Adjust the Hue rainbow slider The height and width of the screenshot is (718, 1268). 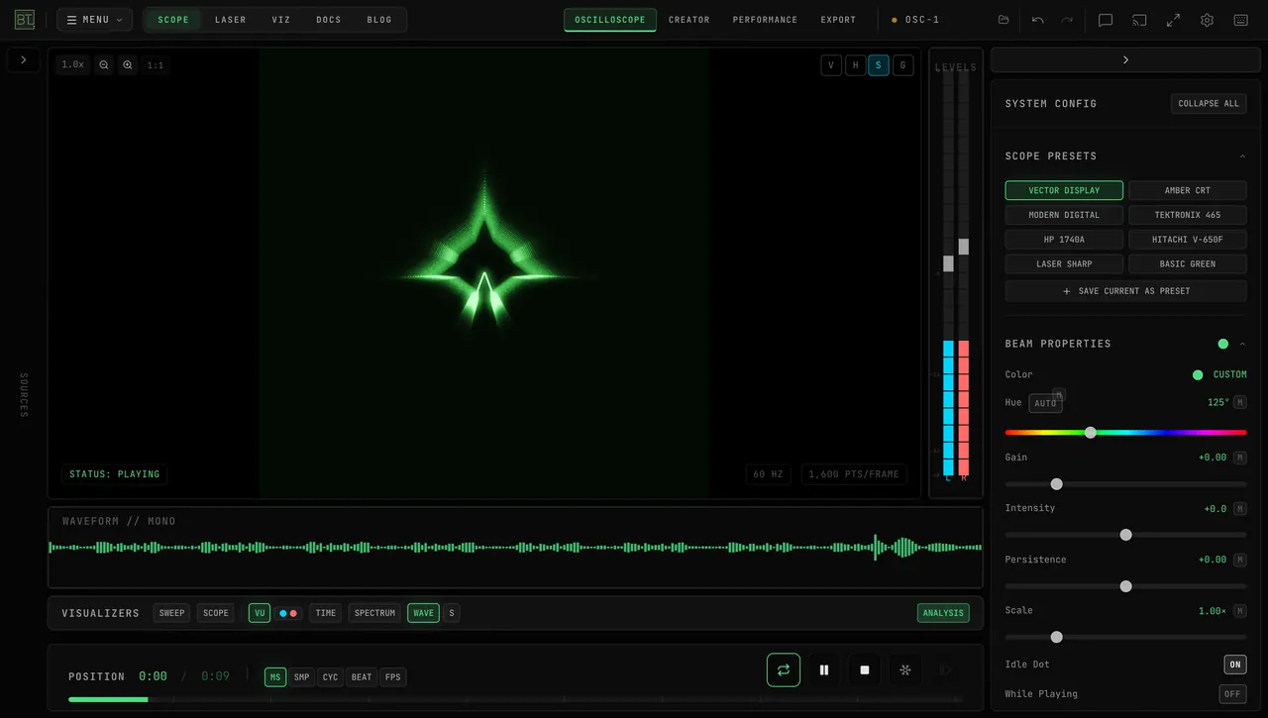(x=1125, y=433)
